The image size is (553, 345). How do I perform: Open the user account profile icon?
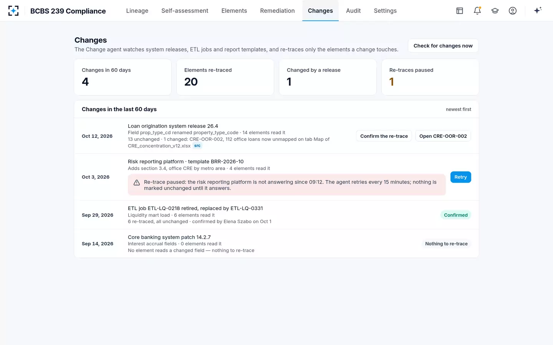(x=513, y=11)
